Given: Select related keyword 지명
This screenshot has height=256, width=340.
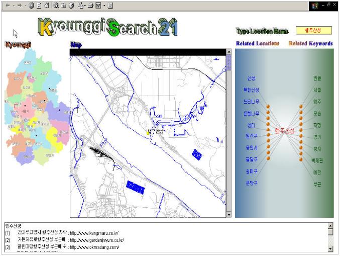Looking at the screenshot, I should [x=317, y=125].
